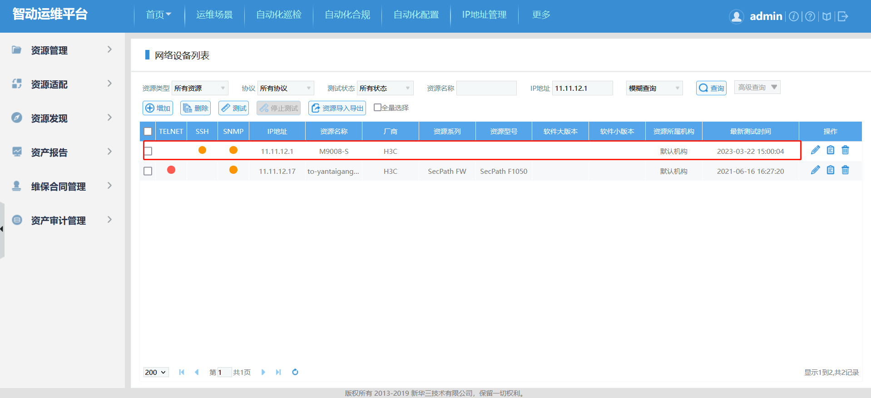Viewport: 871px width, 398px height.
Task: Open the 首页 menu
Action: tap(158, 15)
